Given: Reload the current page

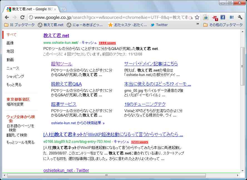Looking at the screenshot, I should click(x=22, y=17).
